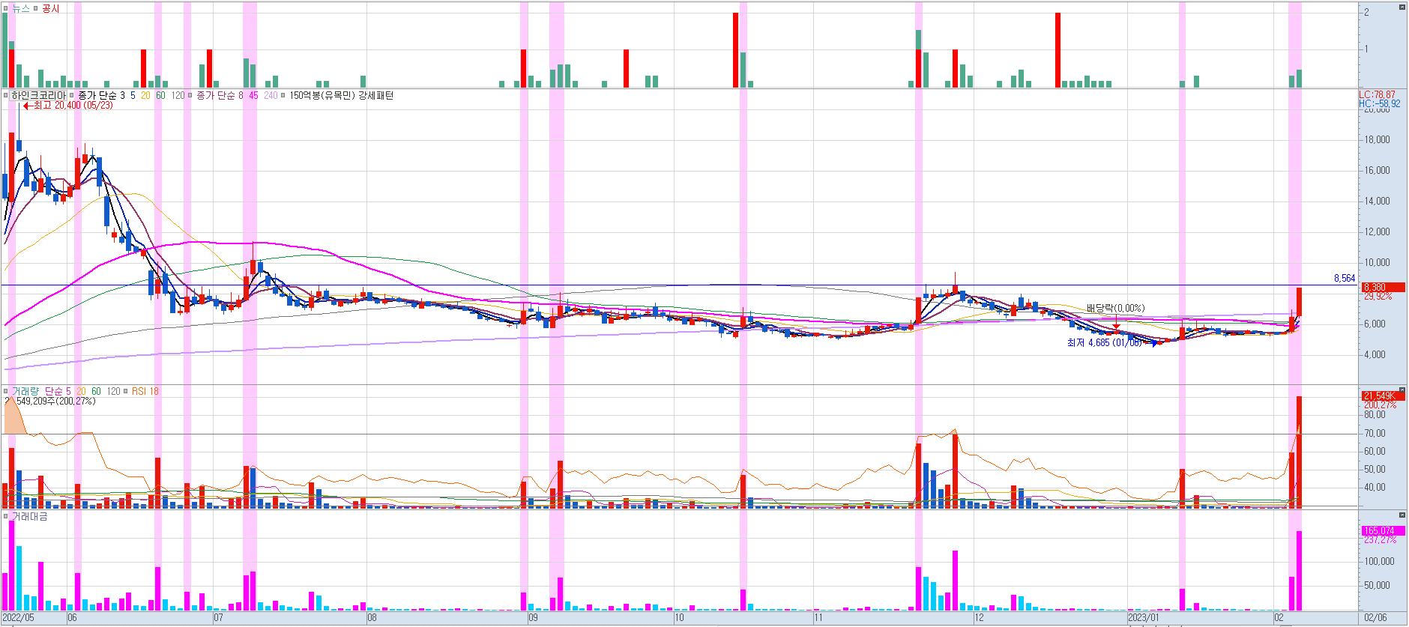Click the magenta 165,074 trading value tag
This screenshot has height=627, width=1409.
tap(1383, 530)
